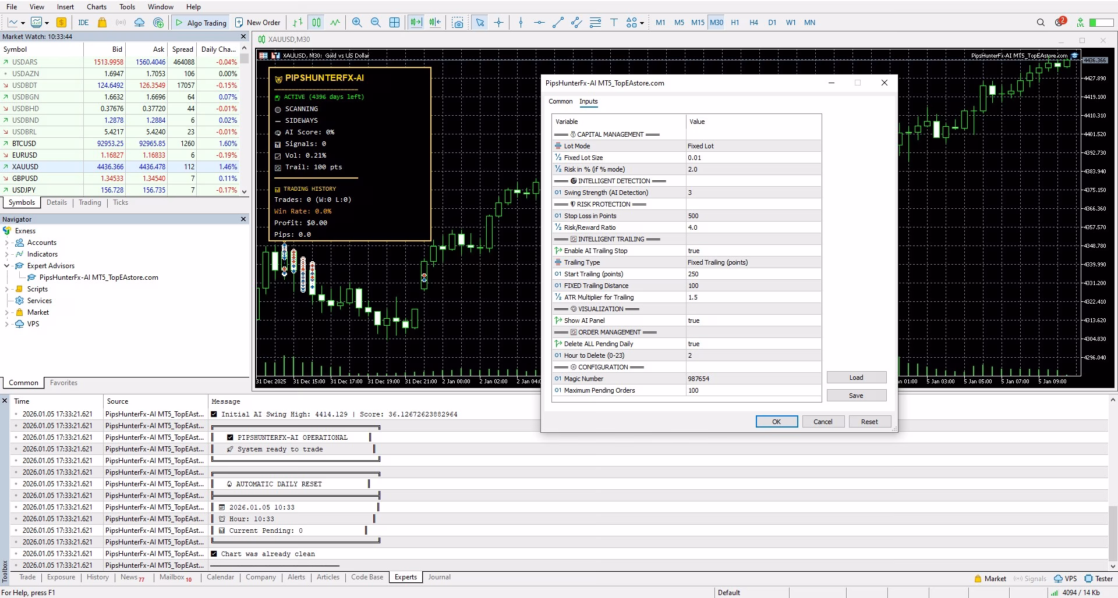Take a chart screenshot with the camera icon

(458, 23)
